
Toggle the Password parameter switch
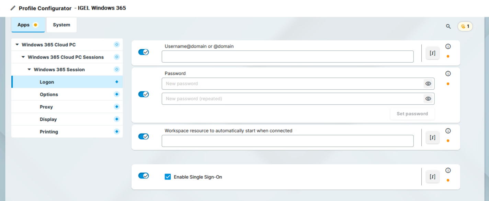(144, 94)
